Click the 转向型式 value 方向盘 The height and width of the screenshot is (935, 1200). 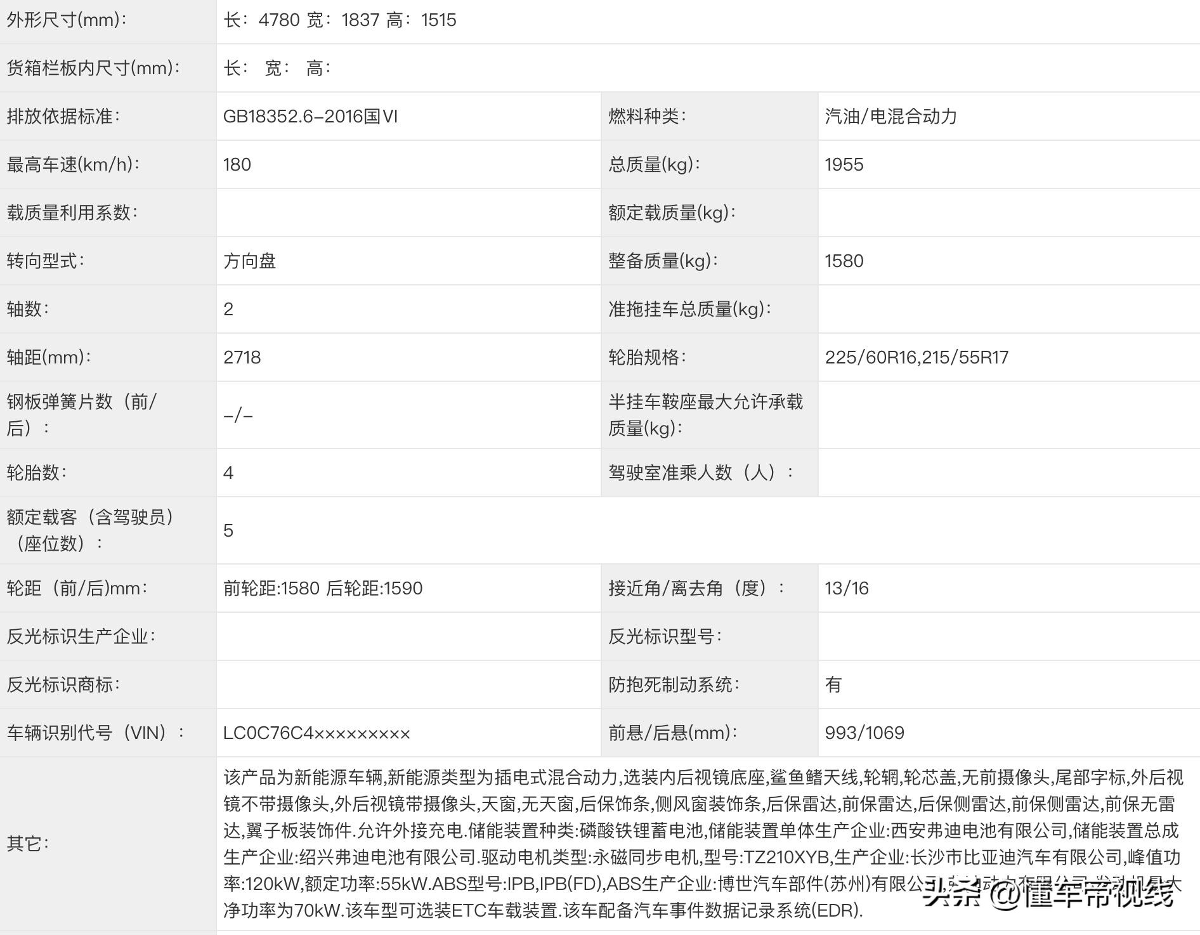[x=250, y=261]
